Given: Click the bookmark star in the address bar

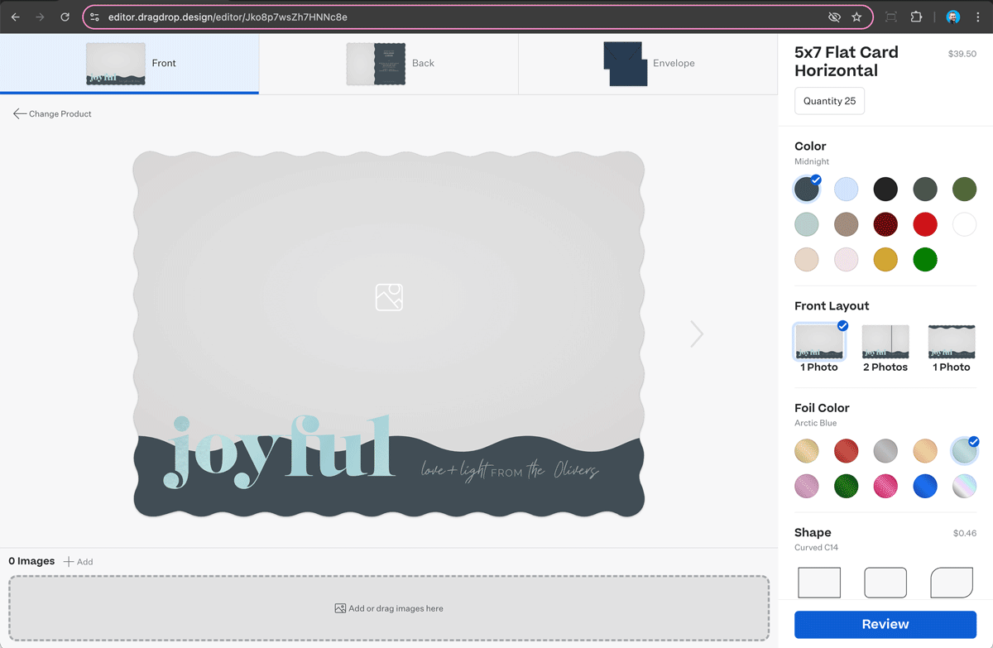Looking at the screenshot, I should [856, 16].
